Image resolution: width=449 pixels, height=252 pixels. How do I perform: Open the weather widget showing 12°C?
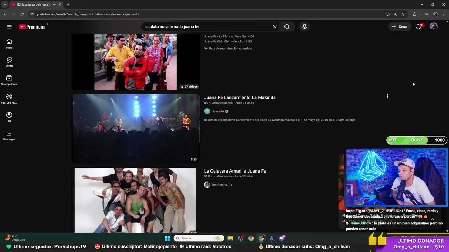pos(15,238)
